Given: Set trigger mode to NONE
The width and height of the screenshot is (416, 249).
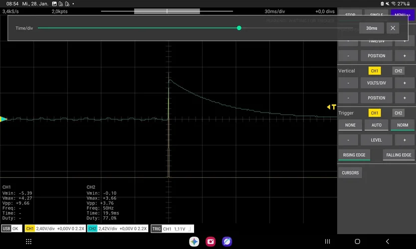Looking at the screenshot, I should pos(350,125).
